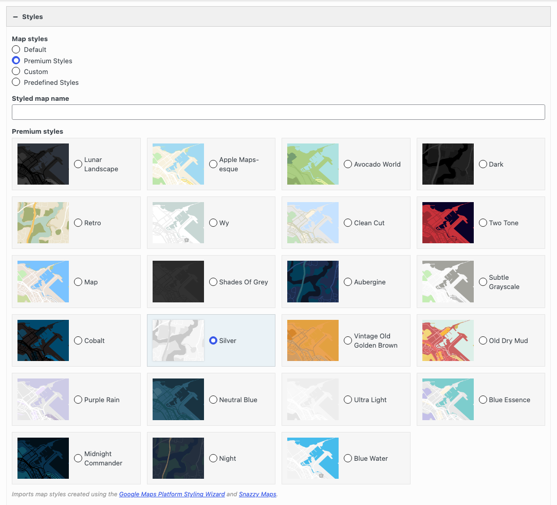Select the Shades Of Grey radio button
Viewport: 557px width, 505px height.
[213, 282]
